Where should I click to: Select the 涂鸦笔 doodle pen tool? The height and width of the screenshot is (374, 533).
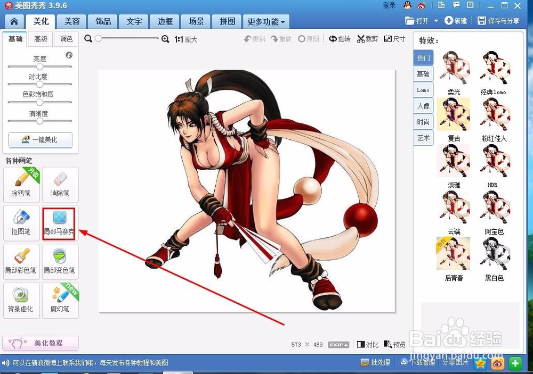[21, 185]
